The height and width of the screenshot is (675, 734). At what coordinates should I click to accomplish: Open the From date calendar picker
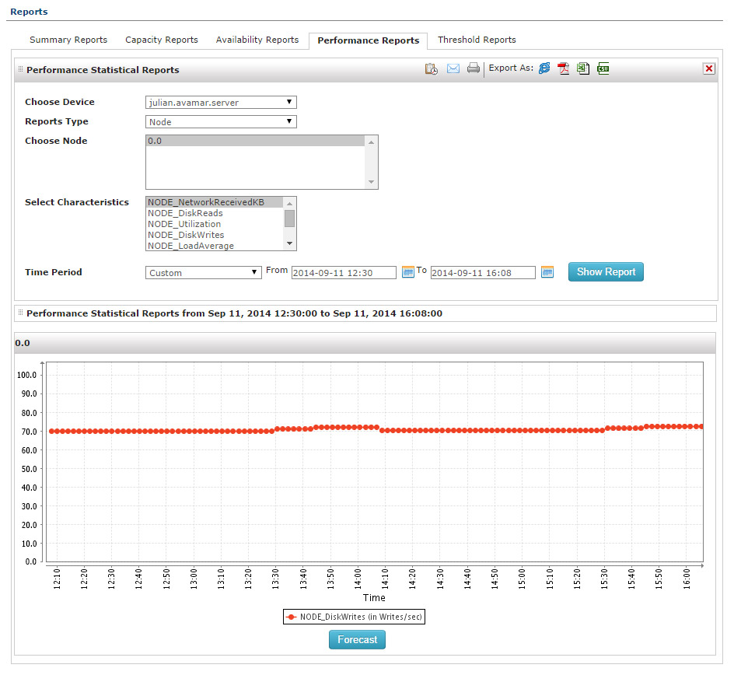(407, 272)
